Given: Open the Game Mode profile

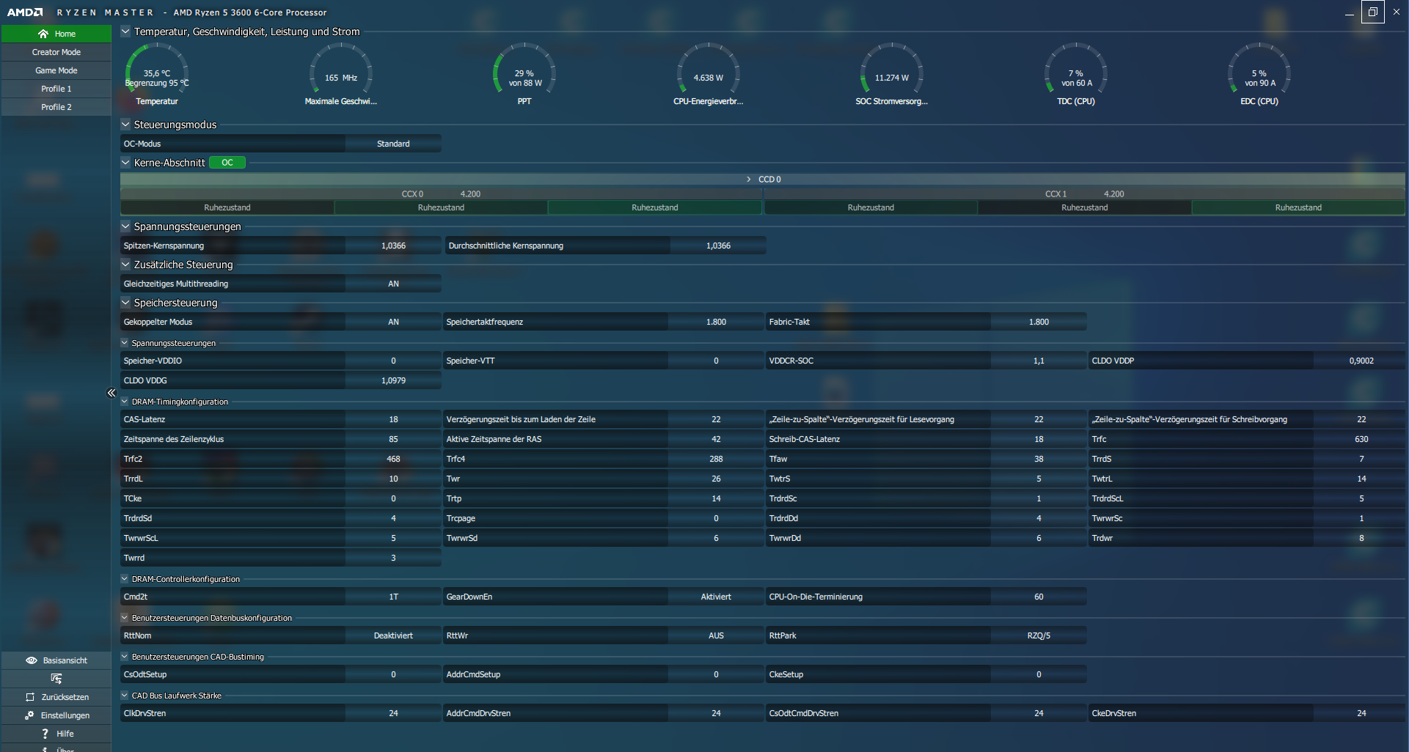Looking at the screenshot, I should [56, 70].
